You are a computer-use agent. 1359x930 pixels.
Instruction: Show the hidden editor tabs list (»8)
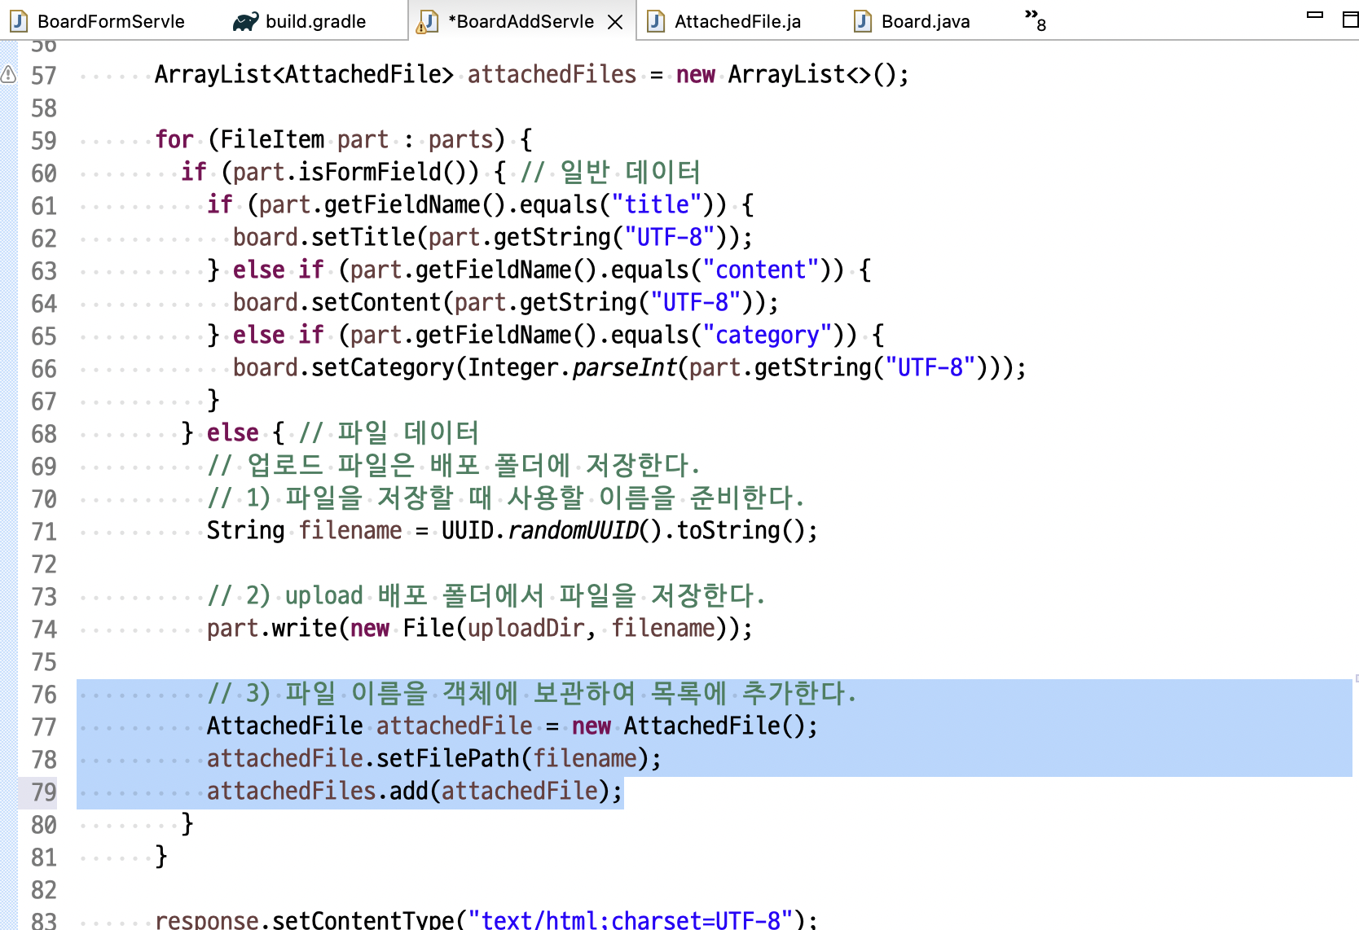[1036, 20]
